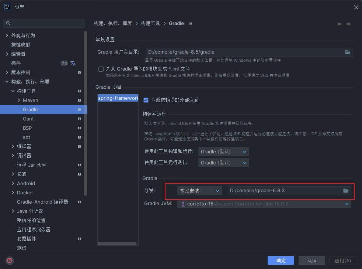Open the Gradle JVM corretto-15 dropdown
The image size is (362, 269).
click(264, 204)
